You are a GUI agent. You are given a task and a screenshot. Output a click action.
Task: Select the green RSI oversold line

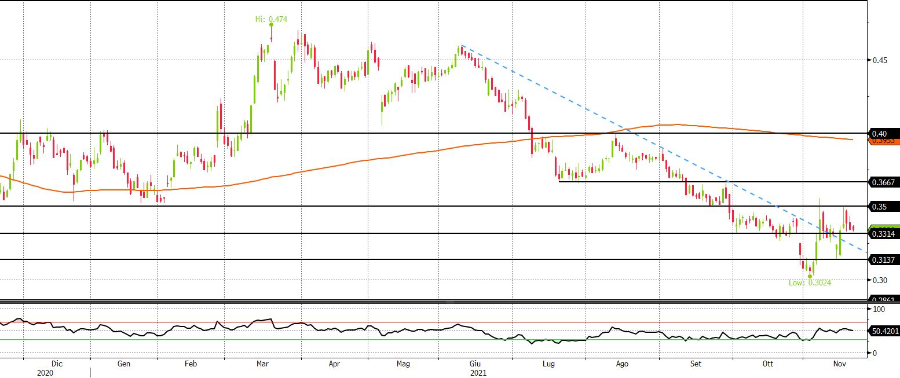(433, 339)
